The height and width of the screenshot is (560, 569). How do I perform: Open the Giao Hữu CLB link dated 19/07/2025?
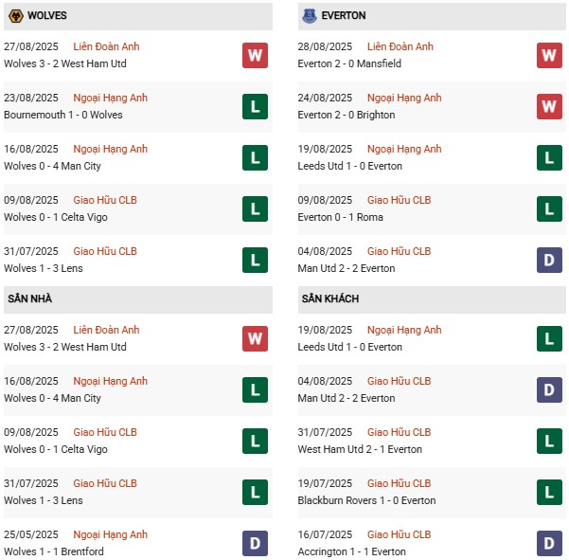399,483
